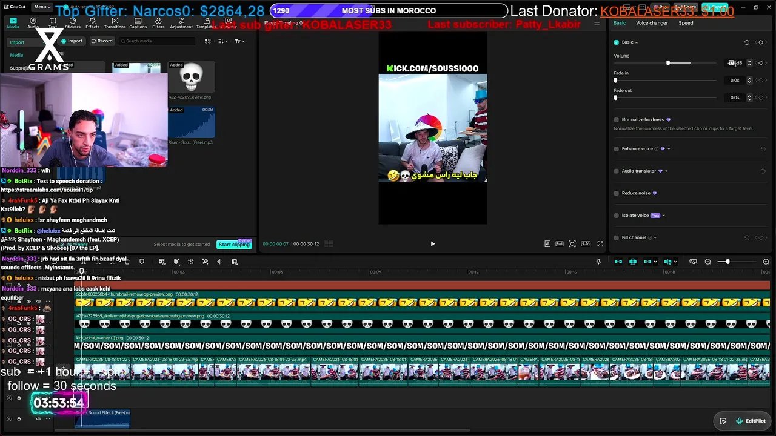This screenshot has height=436, width=776.
Task: Open the Transitions panel
Action: coord(115,23)
